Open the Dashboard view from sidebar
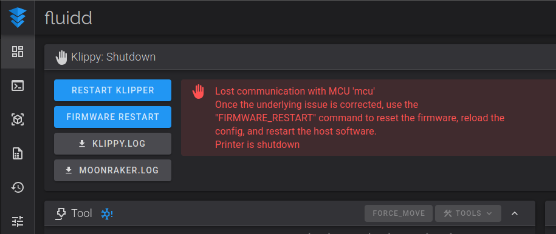556x234 pixels. [x=18, y=52]
